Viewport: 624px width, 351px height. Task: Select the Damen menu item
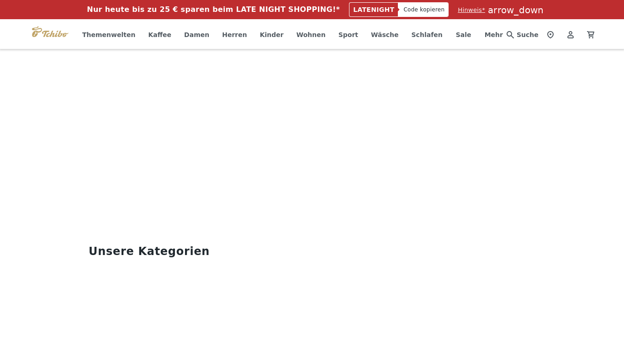pos(196,35)
